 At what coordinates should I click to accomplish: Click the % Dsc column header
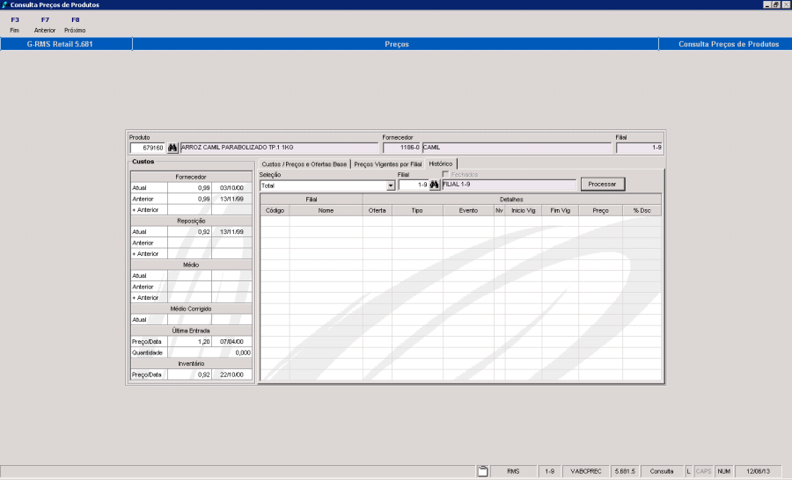click(x=642, y=210)
